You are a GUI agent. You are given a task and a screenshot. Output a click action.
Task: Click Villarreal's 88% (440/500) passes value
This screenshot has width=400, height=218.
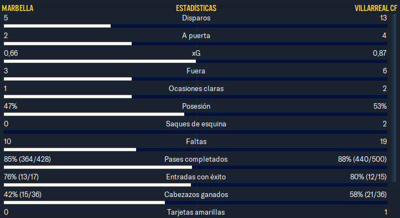coord(362,159)
